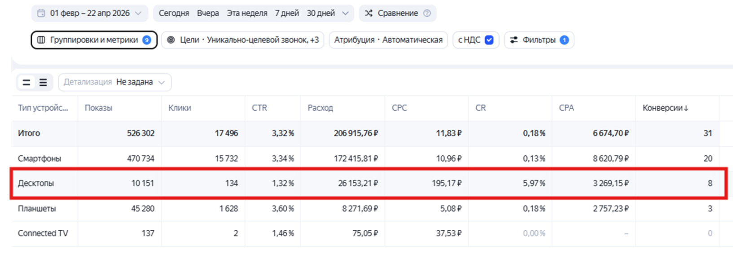Select the Итого row label
Image resolution: width=733 pixels, height=259 pixels.
[x=29, y=133]
